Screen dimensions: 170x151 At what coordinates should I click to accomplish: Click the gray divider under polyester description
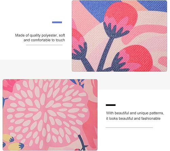pos(44,45)
